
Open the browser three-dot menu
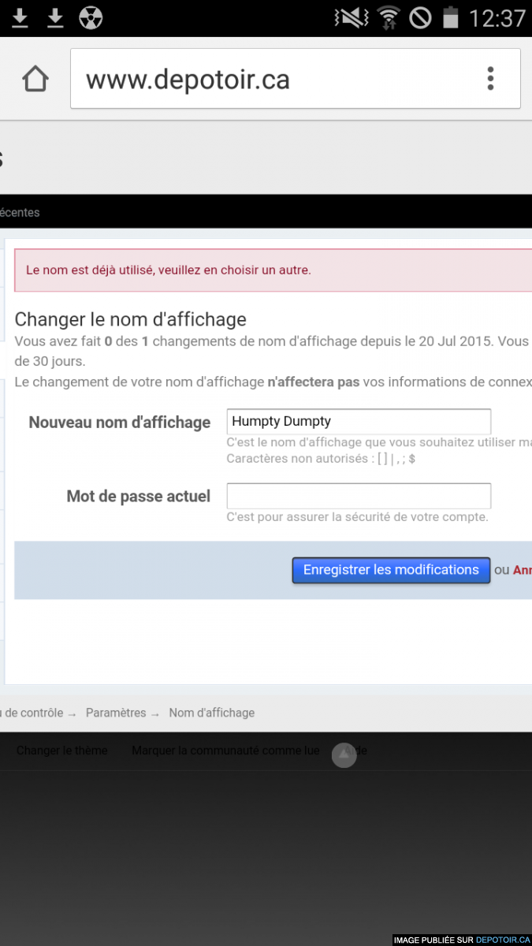tap(490, 78)
